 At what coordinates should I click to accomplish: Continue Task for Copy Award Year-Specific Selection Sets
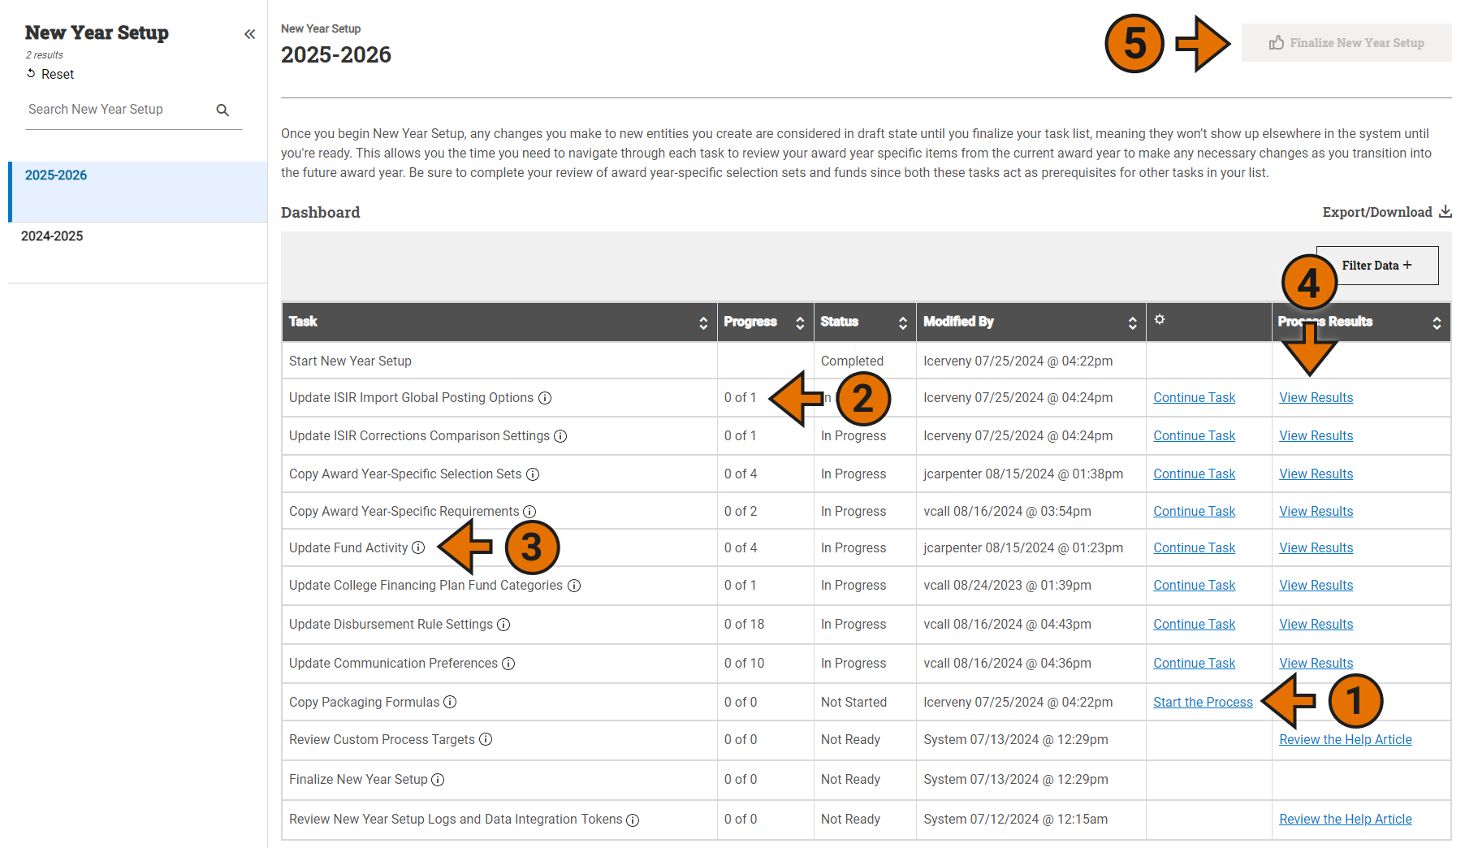[x=1194, y=474]
